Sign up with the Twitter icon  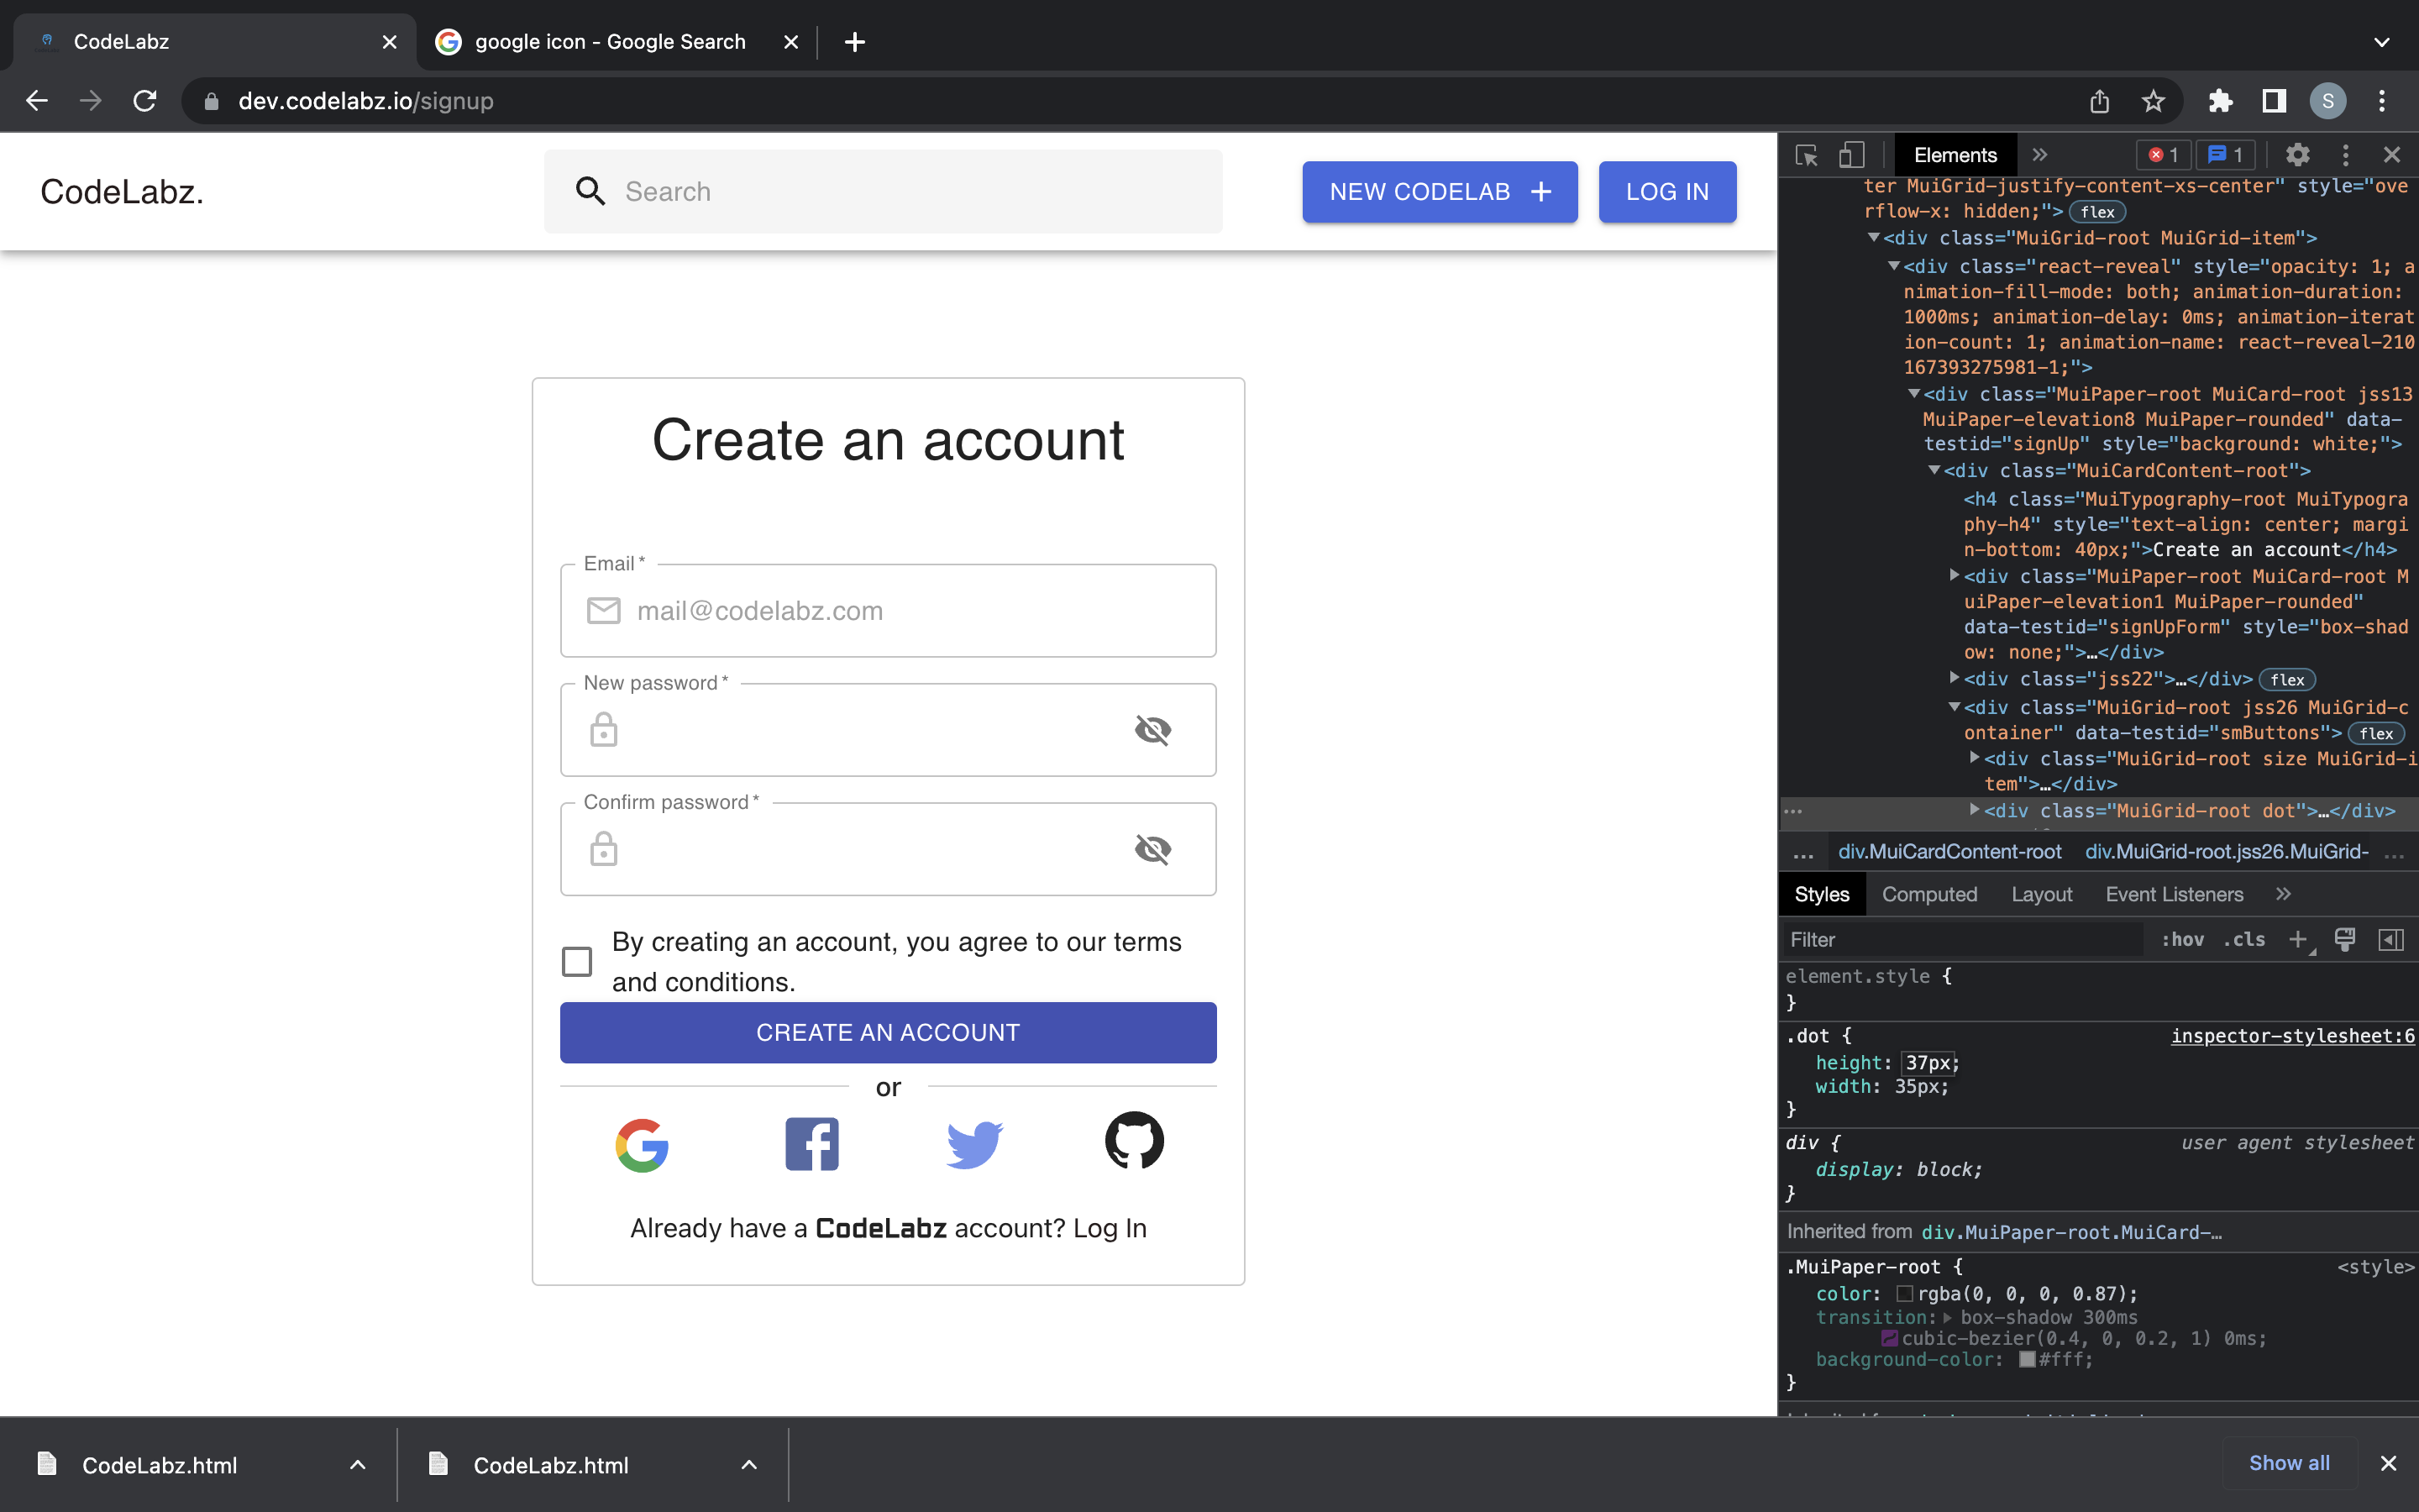[x=974, y=1144]
